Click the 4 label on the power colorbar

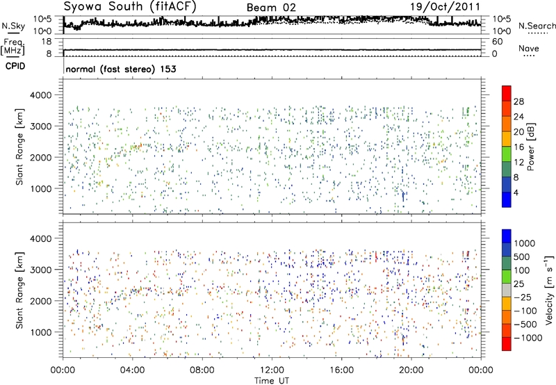click(516, 193)
